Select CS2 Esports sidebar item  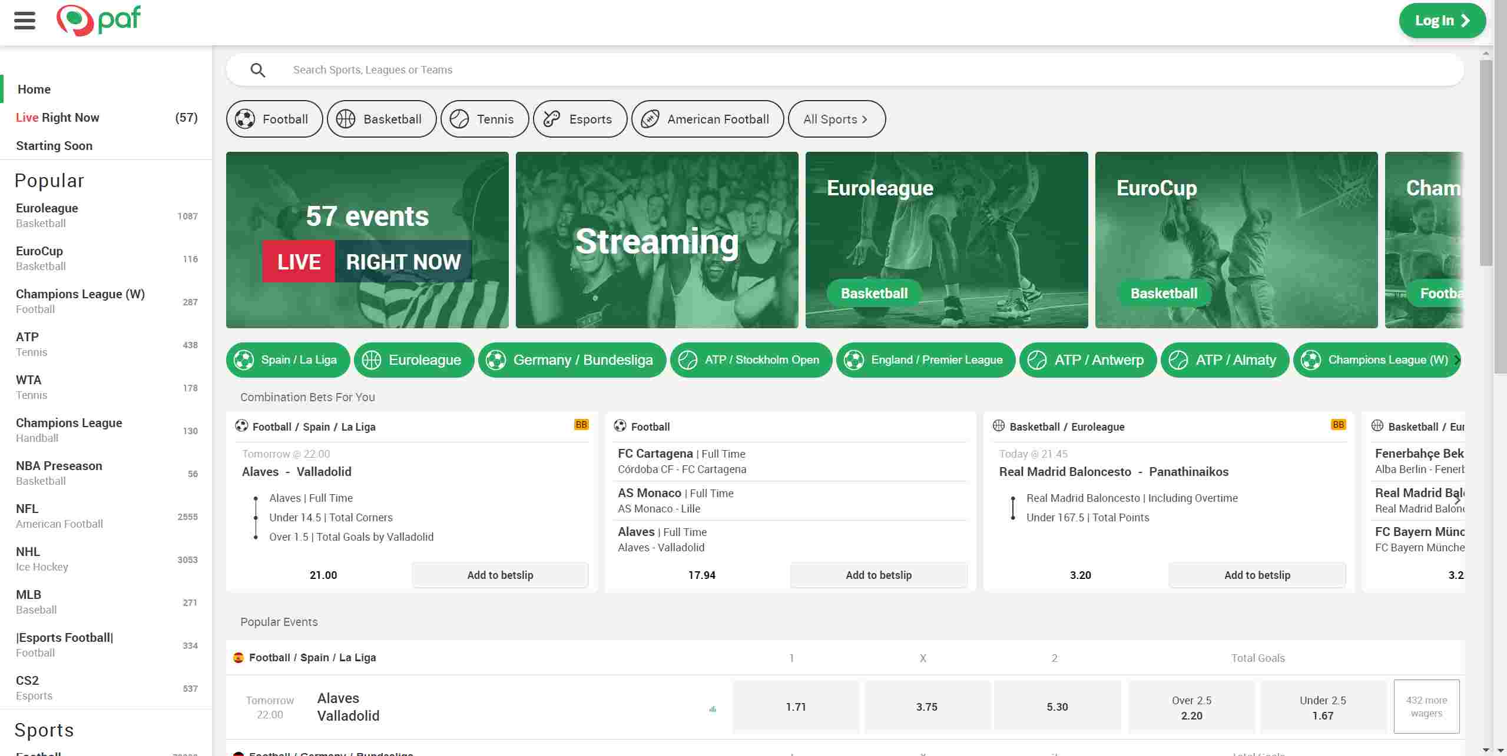coord(106,688)
